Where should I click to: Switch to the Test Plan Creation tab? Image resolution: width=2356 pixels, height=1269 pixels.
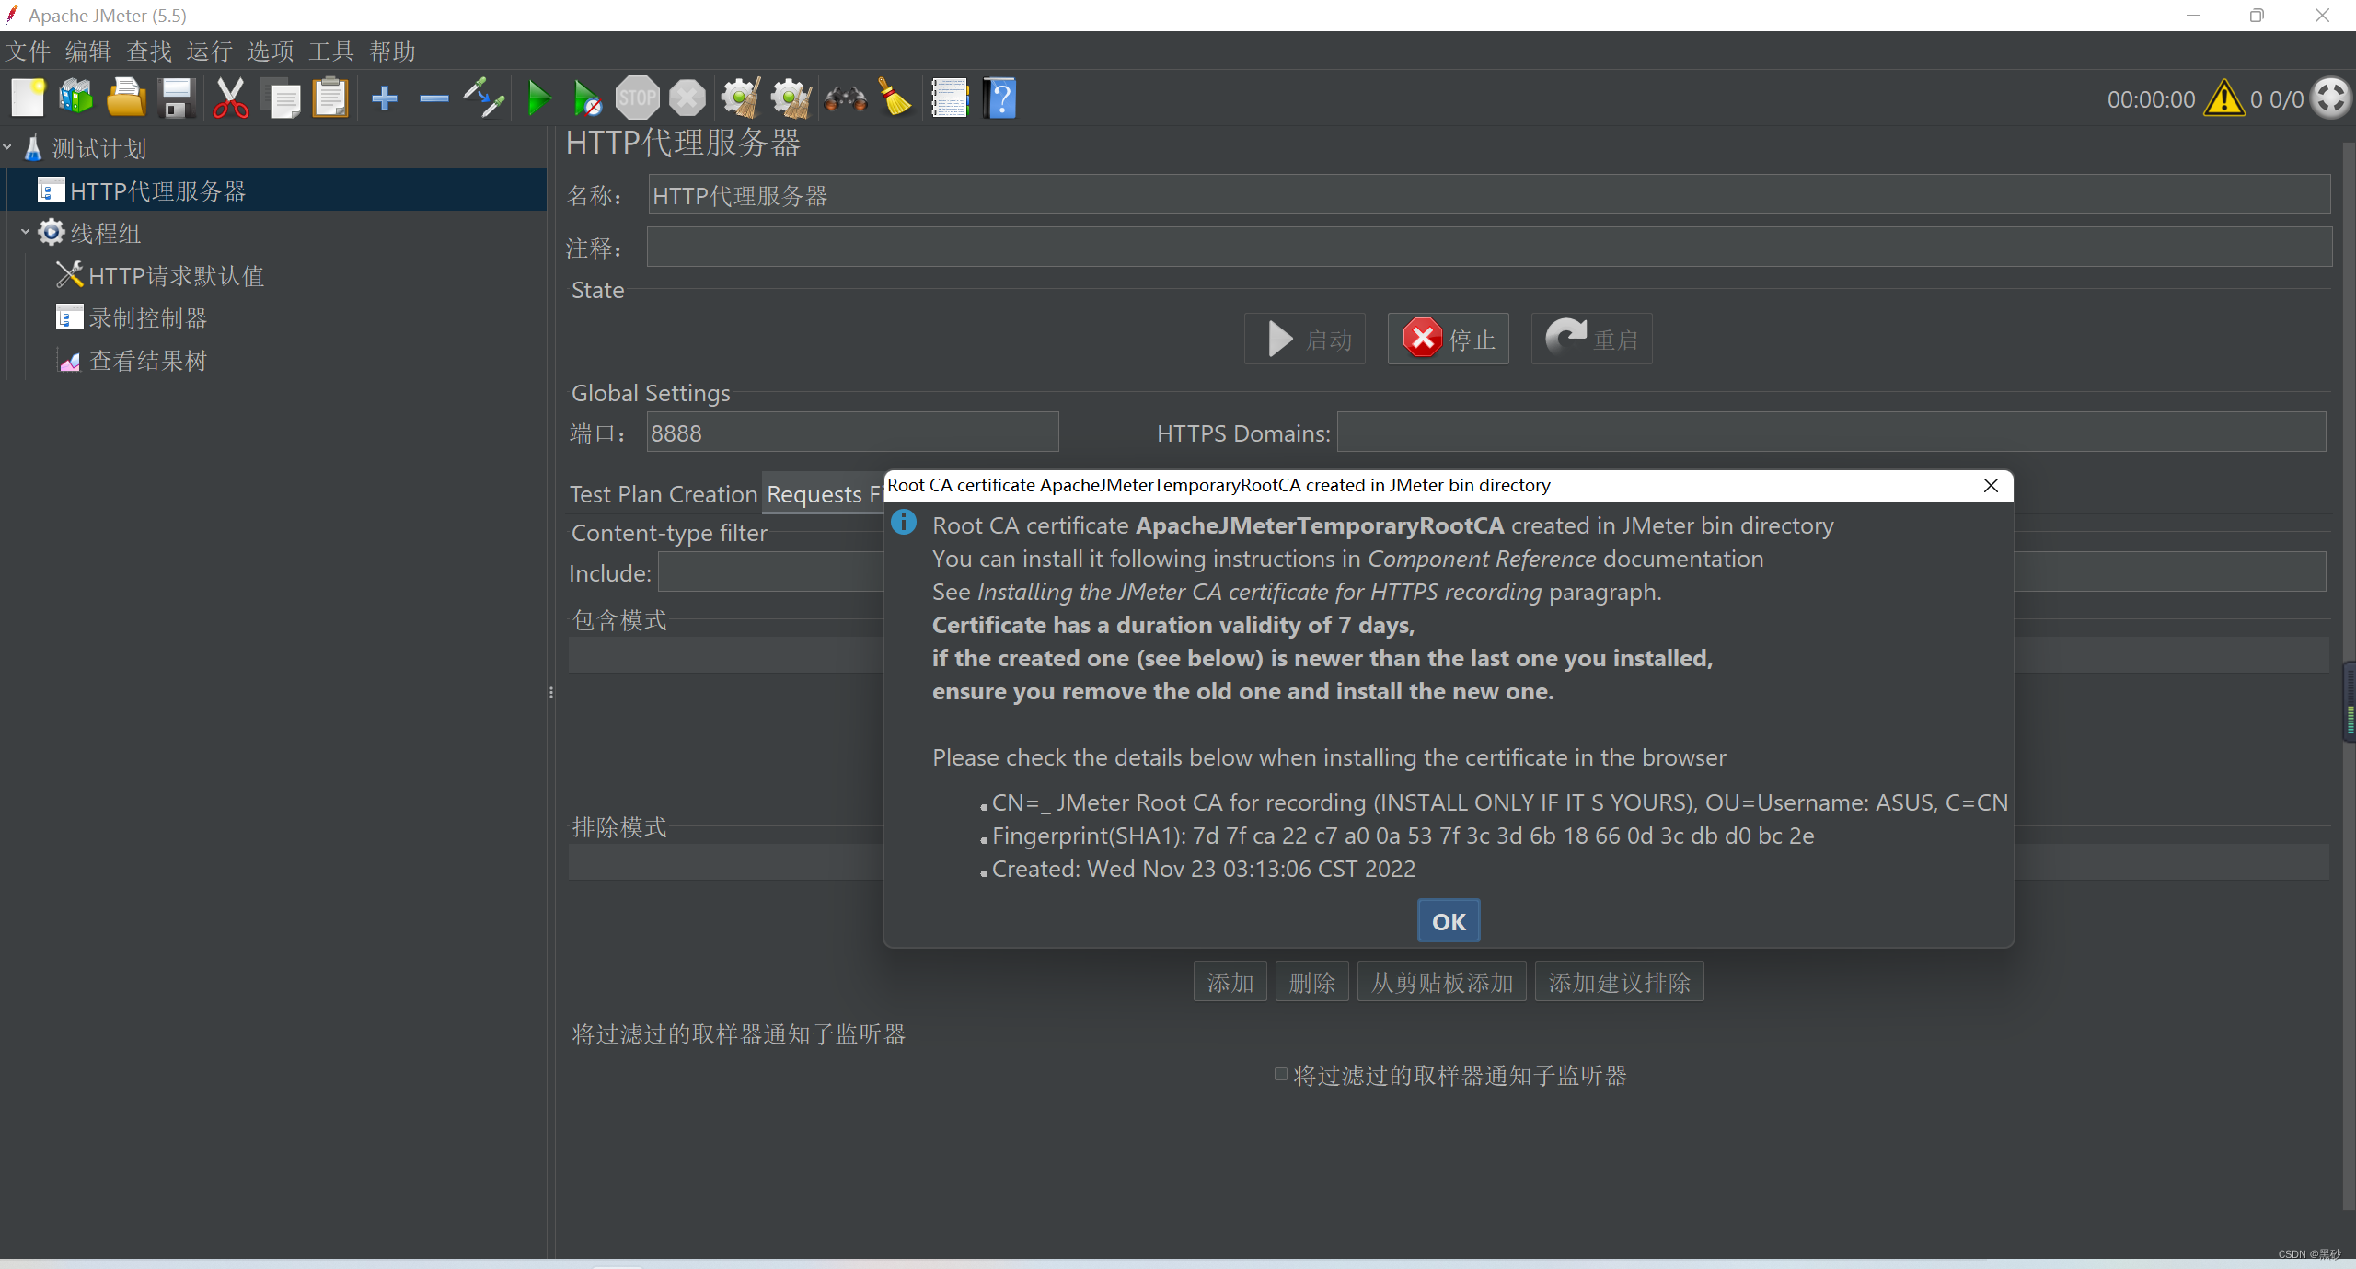point(663,494)
